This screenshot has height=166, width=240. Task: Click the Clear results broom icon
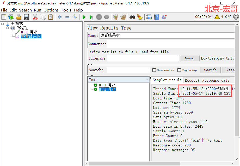pos(115,17)
